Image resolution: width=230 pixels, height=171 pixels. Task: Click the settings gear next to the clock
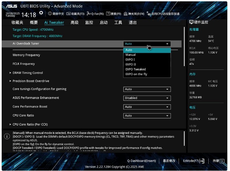click(x=41, y=13)
